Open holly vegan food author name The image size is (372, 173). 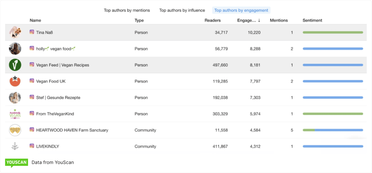click(56, 49)
